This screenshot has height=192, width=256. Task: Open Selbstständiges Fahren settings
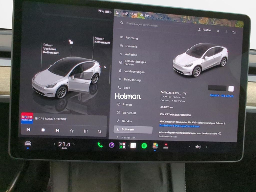click(x=132, y=63)
